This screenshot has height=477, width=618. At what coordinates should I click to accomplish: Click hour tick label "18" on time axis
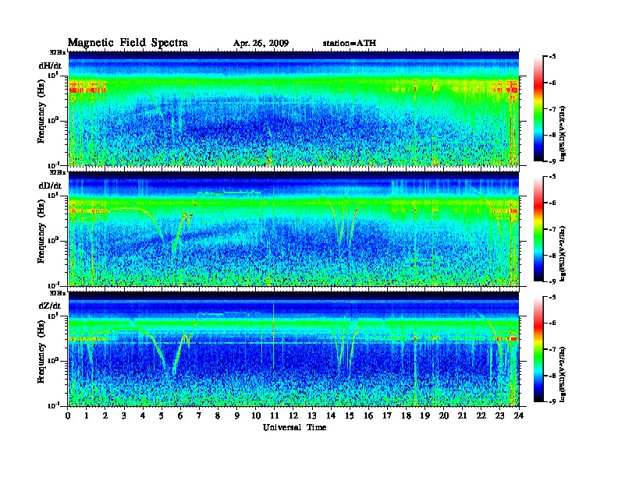click(x=406, y=416)
